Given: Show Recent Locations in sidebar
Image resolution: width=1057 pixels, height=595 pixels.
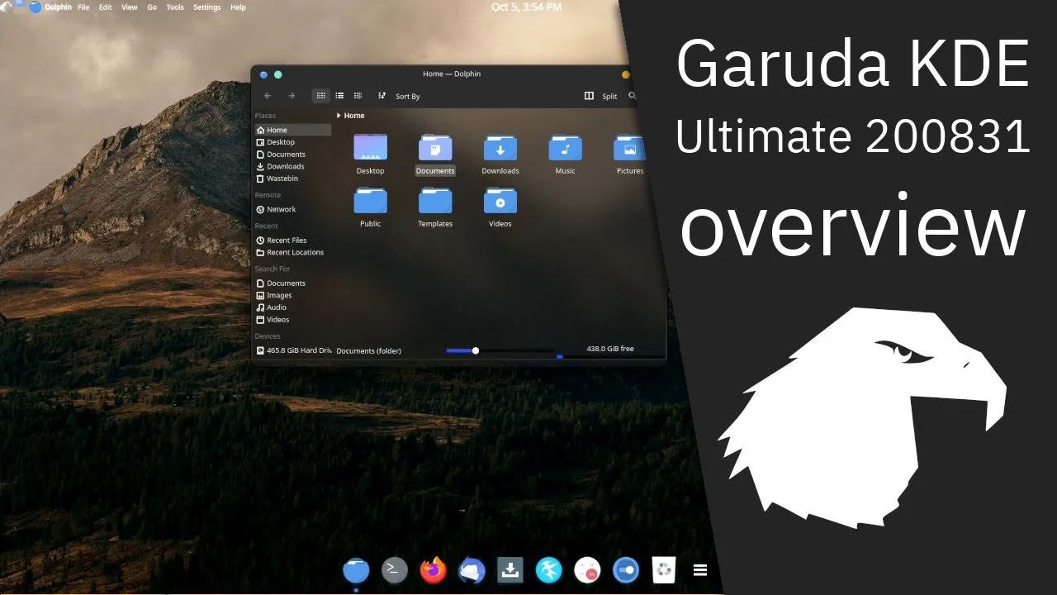Looking at the screenshot, I should click(292, 253).
